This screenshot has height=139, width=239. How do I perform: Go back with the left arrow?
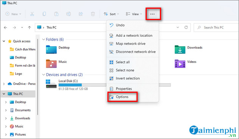tap(6, 28)
